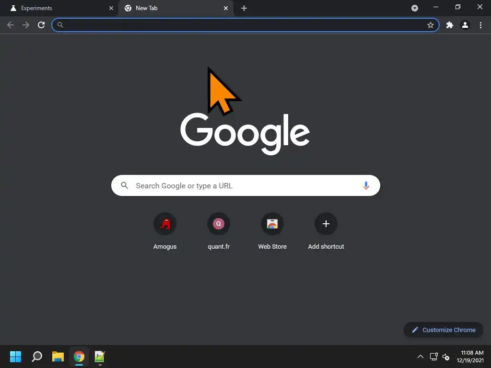Open File Explorer from the taskbar
491x368 pixels.
coord(58,356)
